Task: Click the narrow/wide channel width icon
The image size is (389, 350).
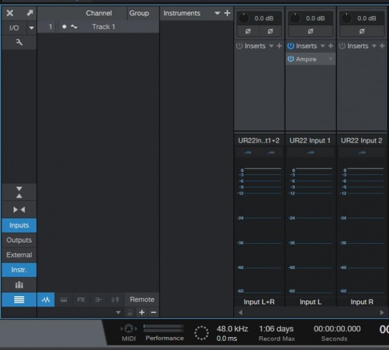Action: (x=19, y=209)
